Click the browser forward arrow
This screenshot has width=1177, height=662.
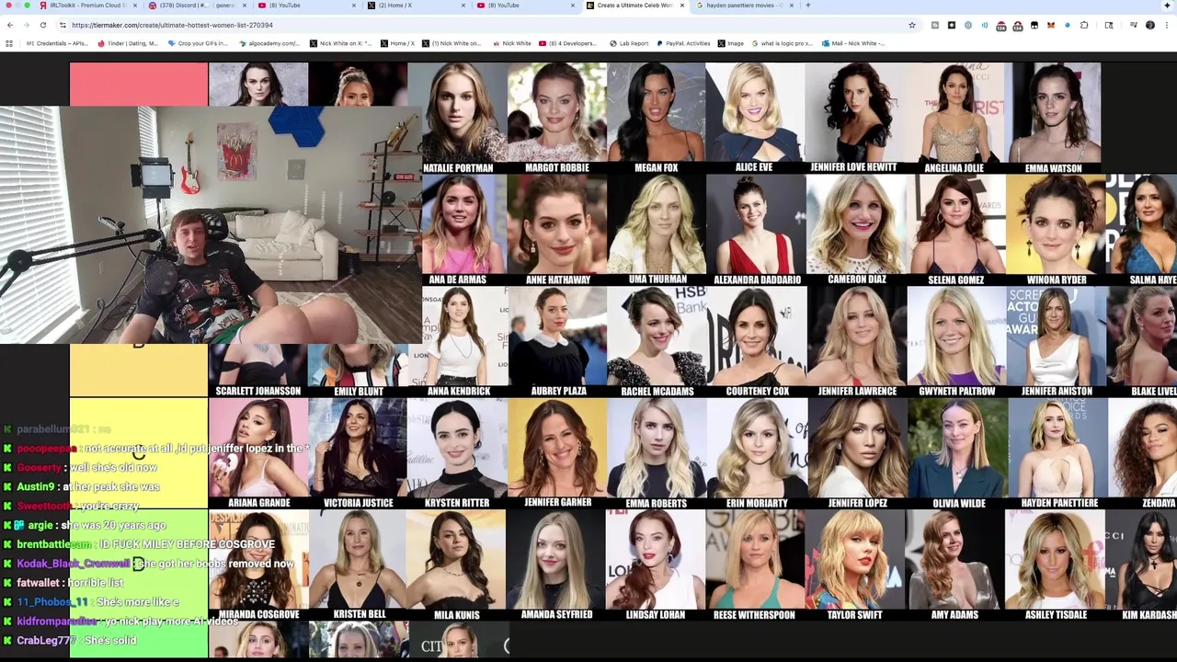click(27, 25)
